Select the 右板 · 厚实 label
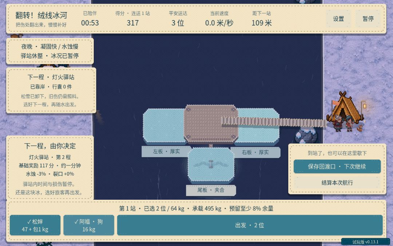393x246 pixels. (x=255, y=152)
